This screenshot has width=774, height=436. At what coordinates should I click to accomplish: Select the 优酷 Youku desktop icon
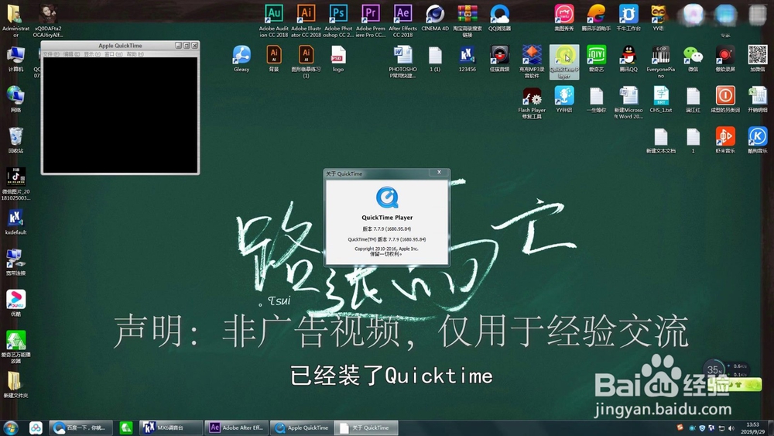[x=15, y=303]
